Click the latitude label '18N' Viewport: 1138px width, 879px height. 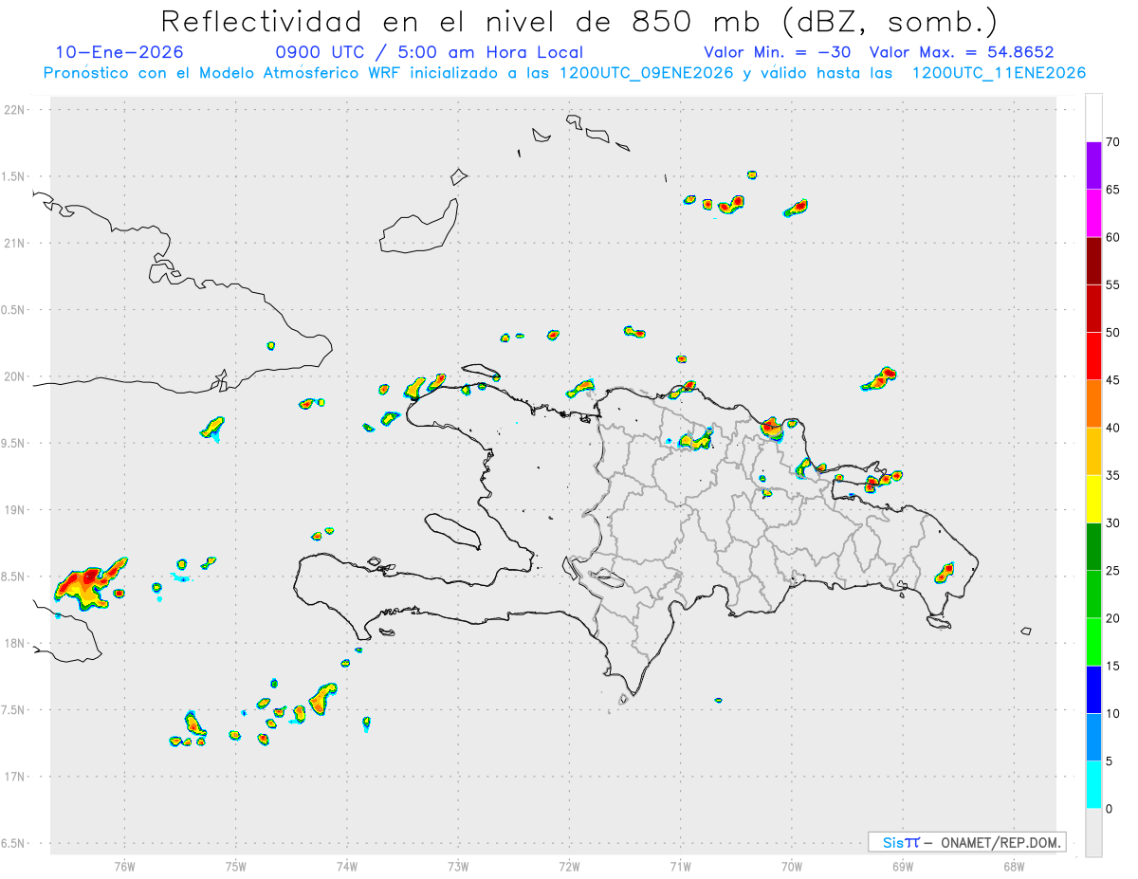click(16, 643)
